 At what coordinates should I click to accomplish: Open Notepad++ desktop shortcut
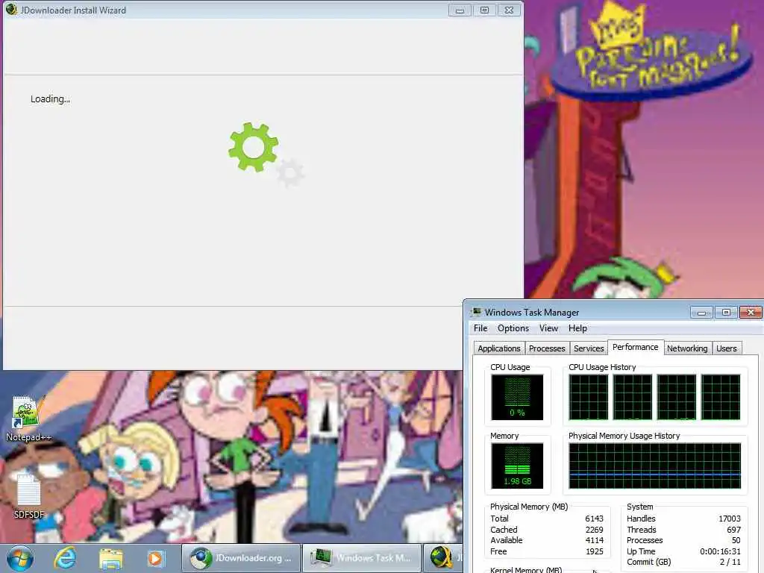pos(28,419)
